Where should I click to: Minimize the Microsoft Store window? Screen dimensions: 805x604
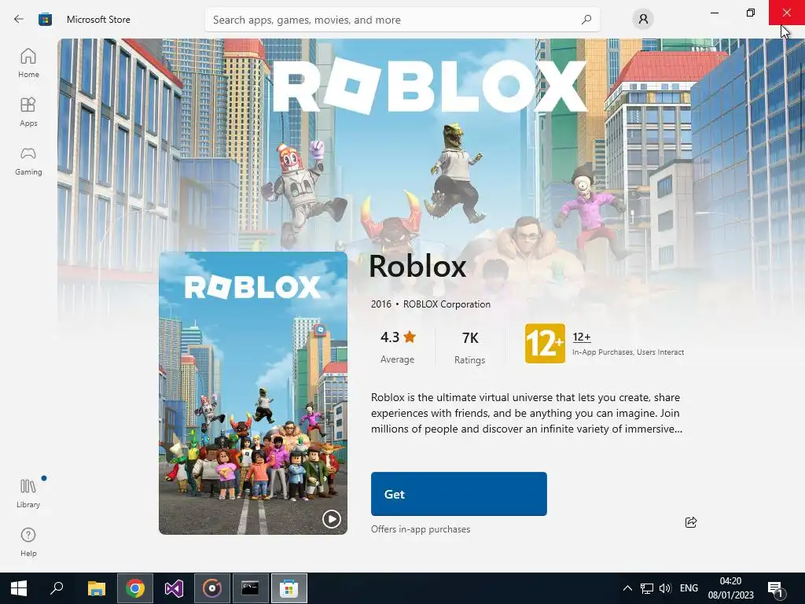click(x=715, y=13)
